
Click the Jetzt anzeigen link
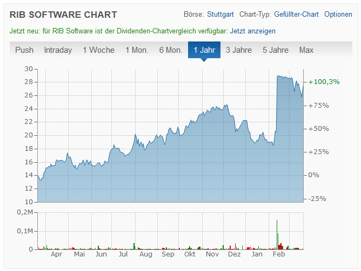(252, 31)
